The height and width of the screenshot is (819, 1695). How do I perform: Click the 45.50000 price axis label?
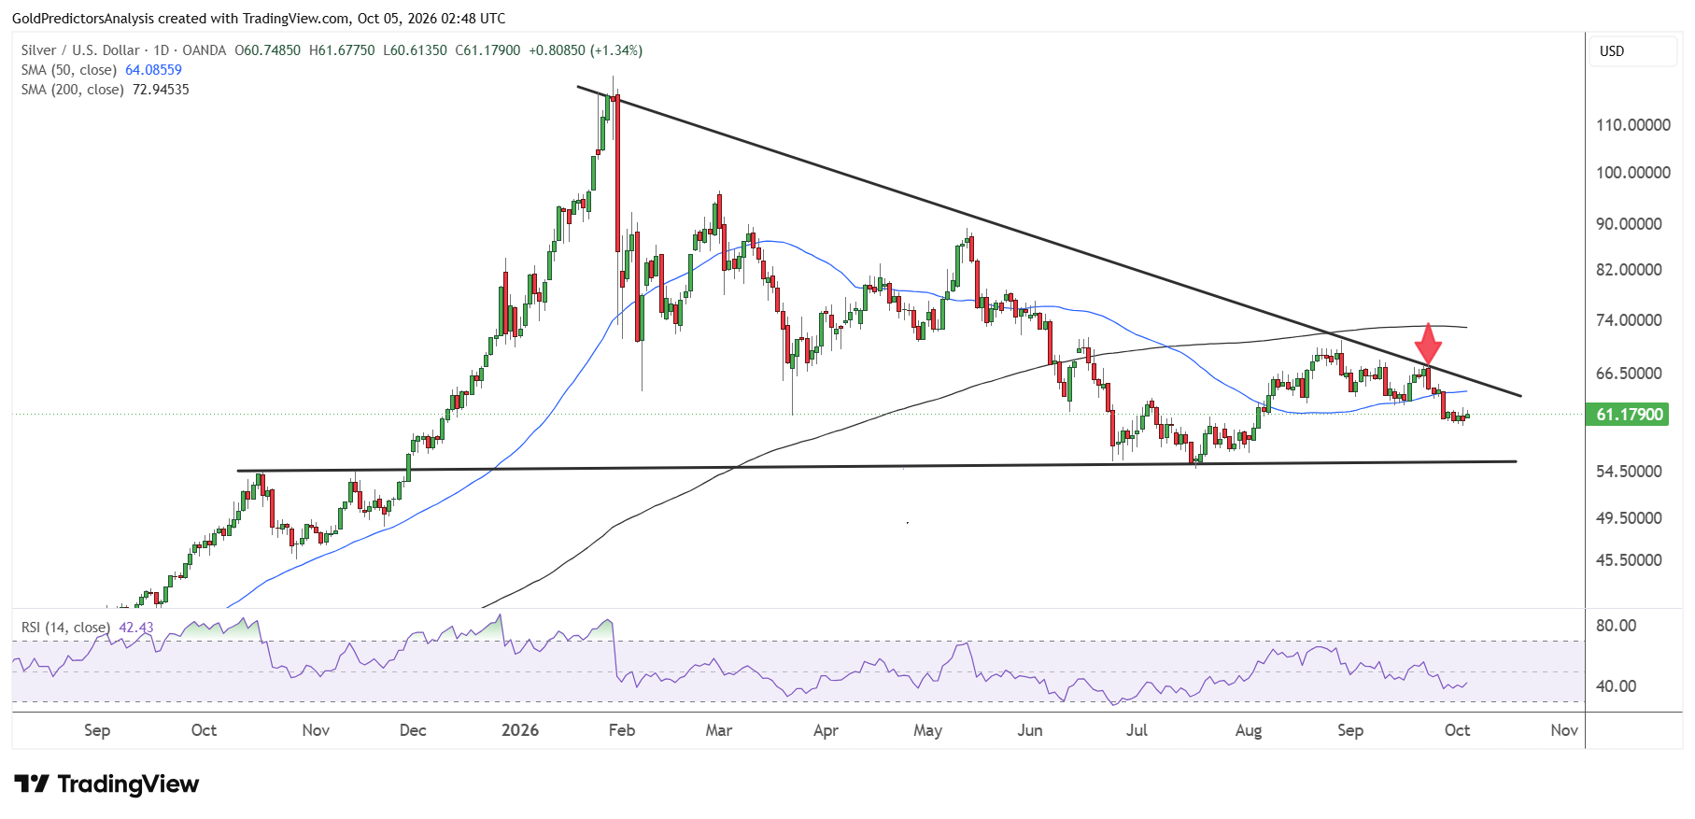pyautogui.click(x=1629, y=560)
